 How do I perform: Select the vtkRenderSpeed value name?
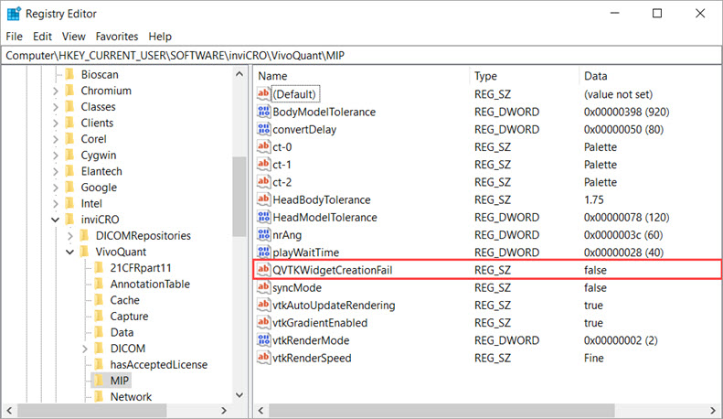312,358
